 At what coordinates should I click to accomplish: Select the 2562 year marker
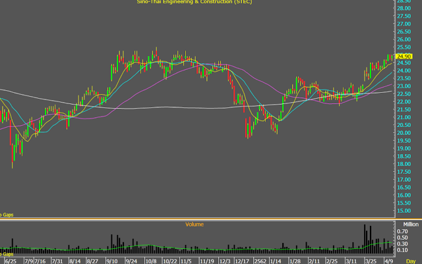[260, 261]
